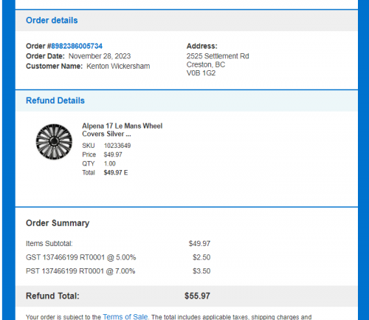Click the Creston, BC city line
This screenshot has height=320, width=369.
[x=206, y=64]
